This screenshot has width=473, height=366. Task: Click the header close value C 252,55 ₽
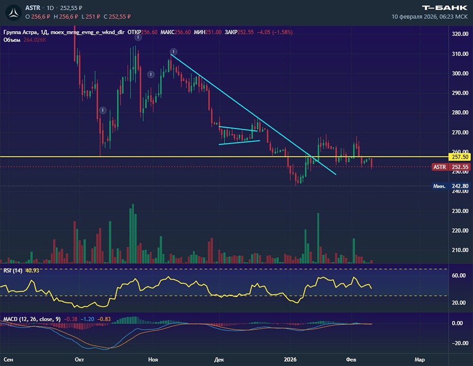117,17
